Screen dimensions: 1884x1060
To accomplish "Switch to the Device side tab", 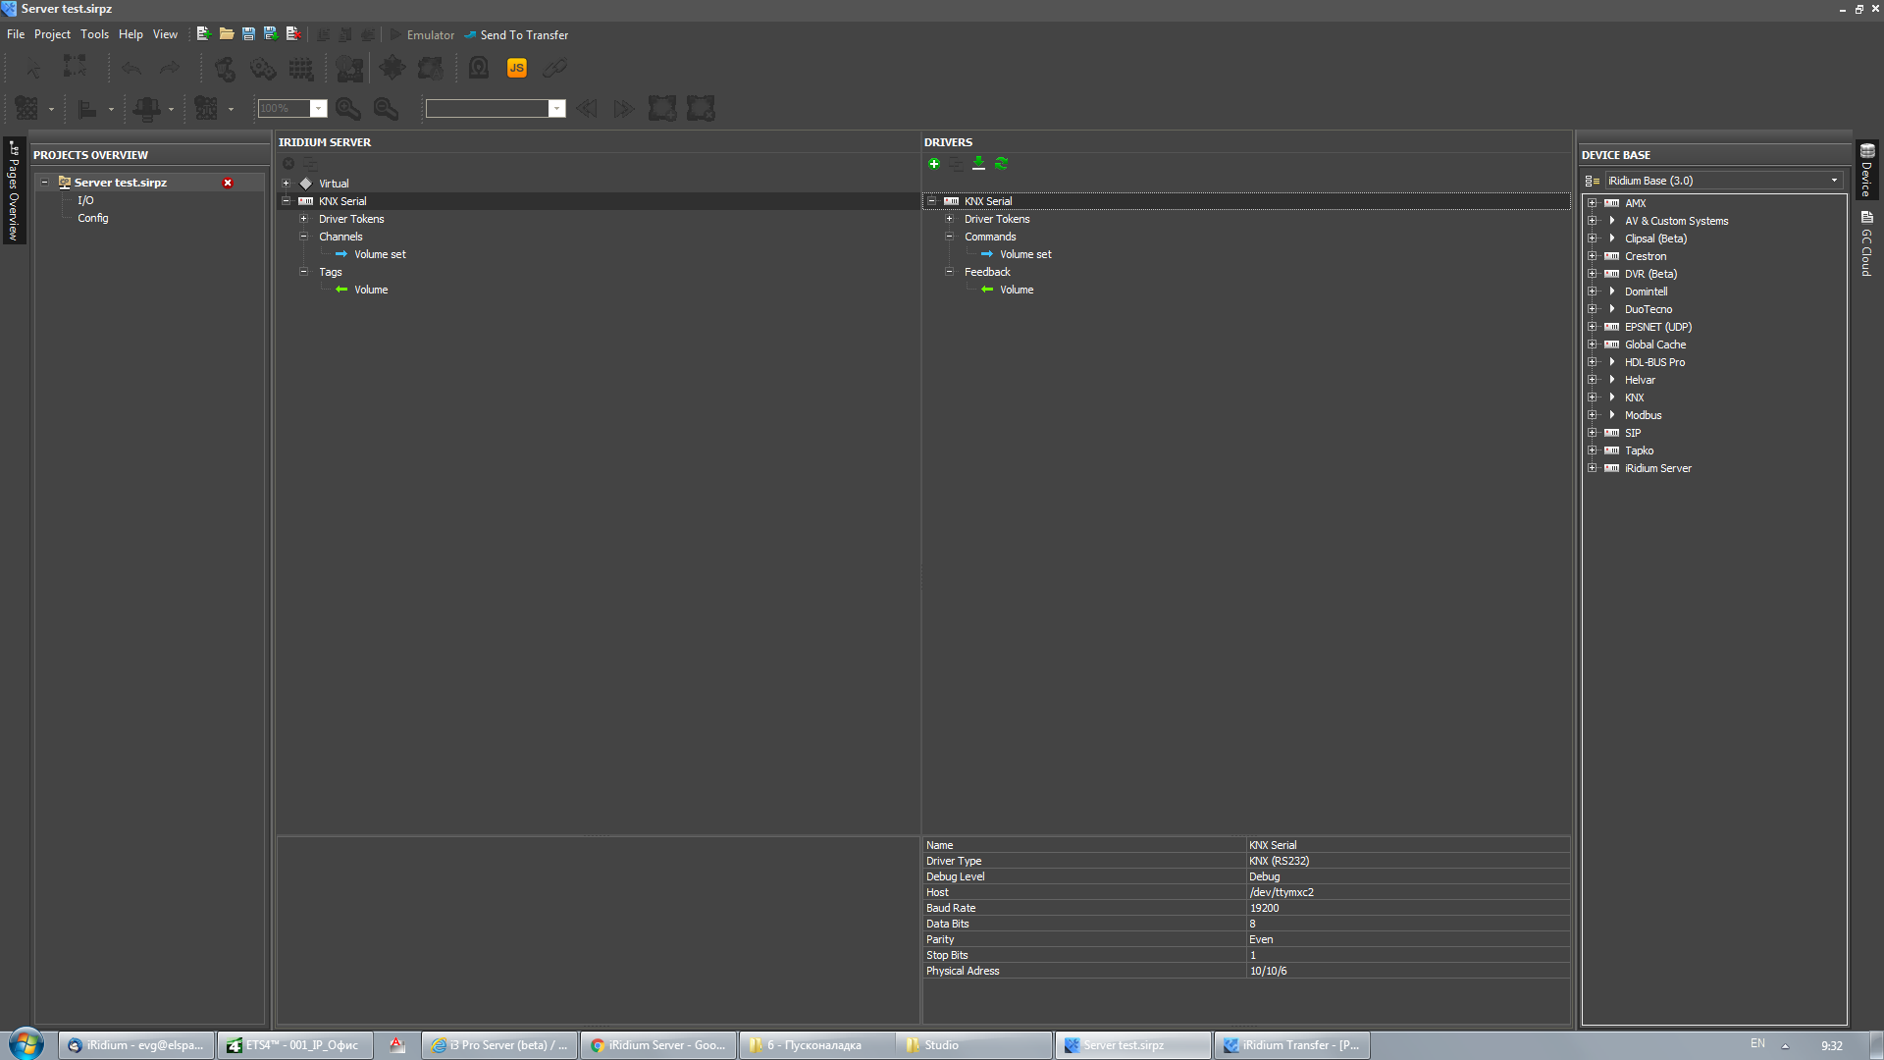I will [x=1866, y=171].
